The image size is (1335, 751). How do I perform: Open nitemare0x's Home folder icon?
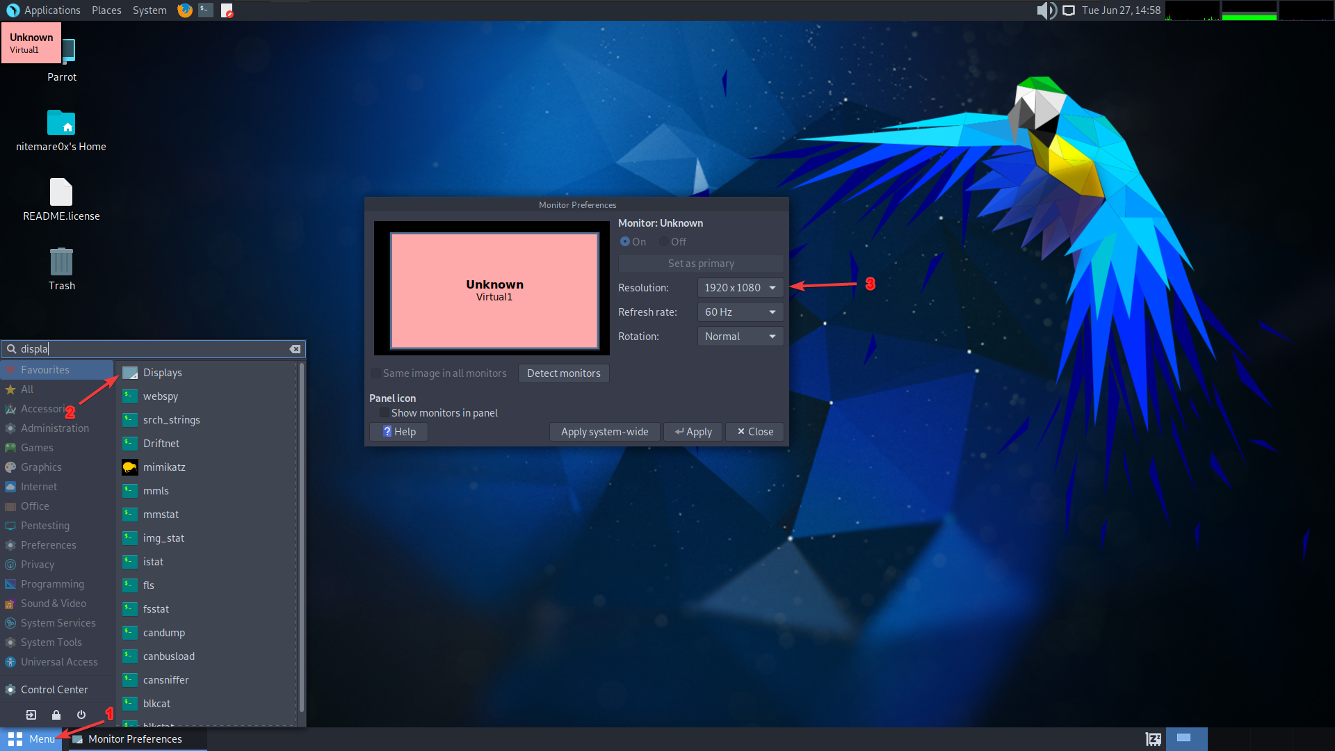[x=61, y=124]
